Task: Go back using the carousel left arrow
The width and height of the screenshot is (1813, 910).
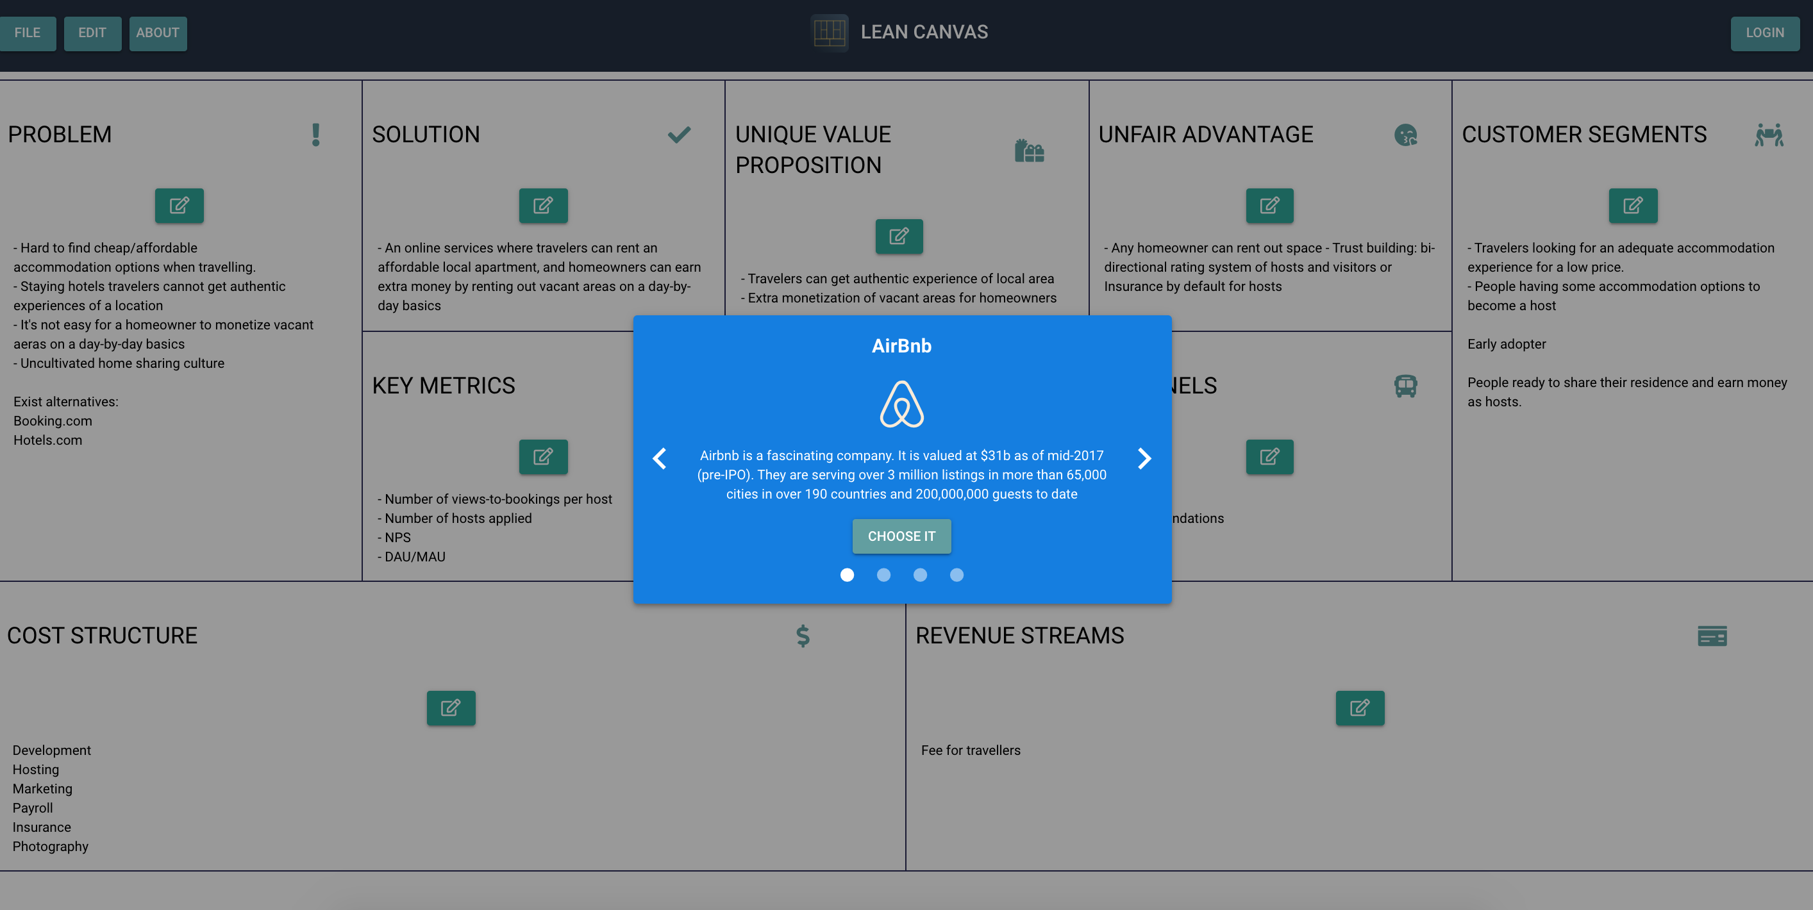Action: coord(660,458)
